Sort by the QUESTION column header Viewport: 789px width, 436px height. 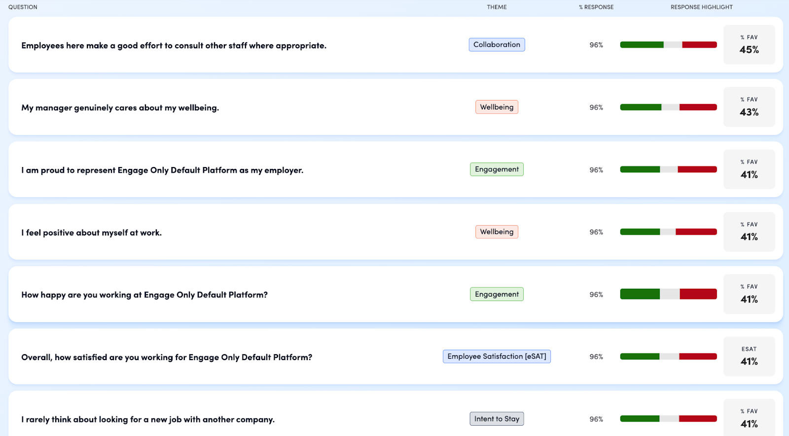coord(23,7)
